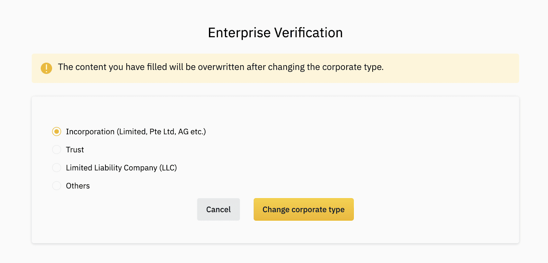This screenshot has height=263, width=548.
Task: Confirm with Change corporate type button
Action: click(303, 209)
